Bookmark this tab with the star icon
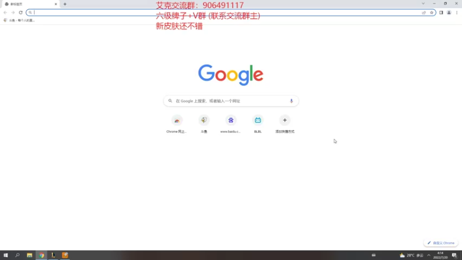 point(431,12)
